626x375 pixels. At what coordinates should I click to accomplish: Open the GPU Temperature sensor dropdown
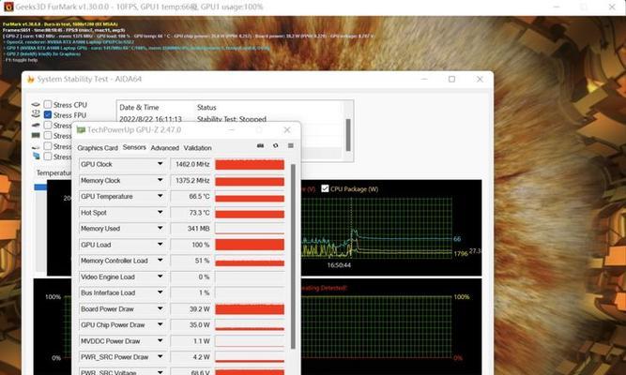coord(160,196)
